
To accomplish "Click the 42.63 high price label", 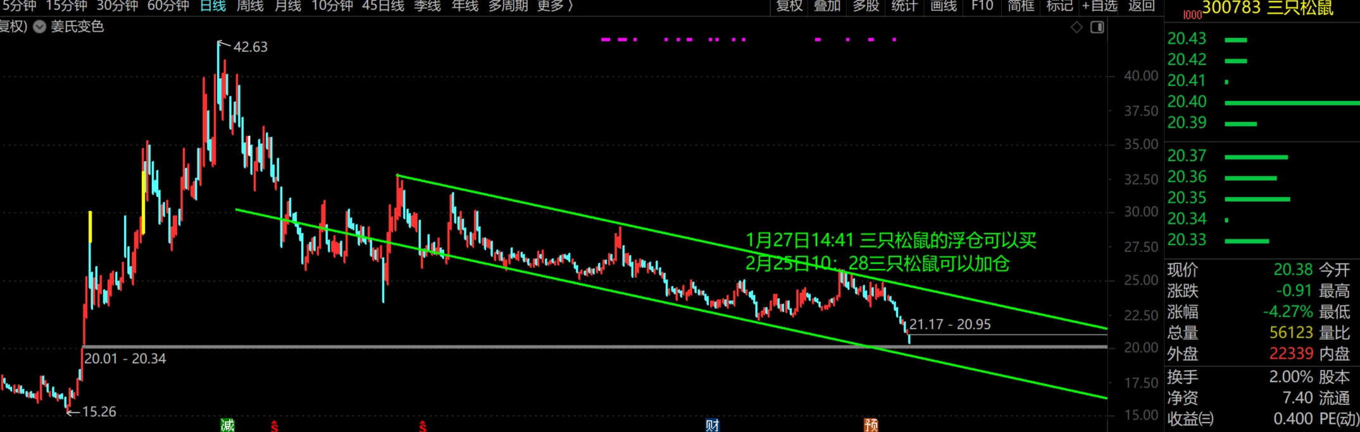I will click(x=250, y=47).
